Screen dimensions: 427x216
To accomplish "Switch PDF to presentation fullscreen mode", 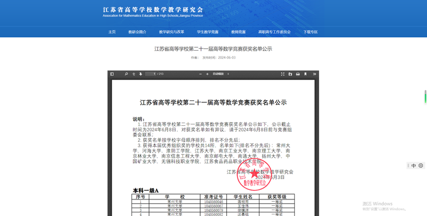I will pos(282,74).
